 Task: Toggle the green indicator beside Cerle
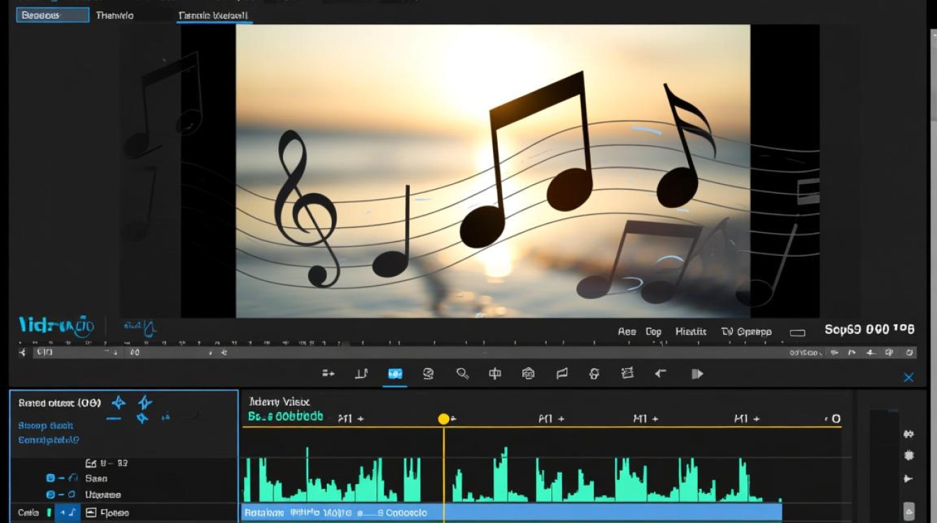pyautogui.click(x=49, y=513)
